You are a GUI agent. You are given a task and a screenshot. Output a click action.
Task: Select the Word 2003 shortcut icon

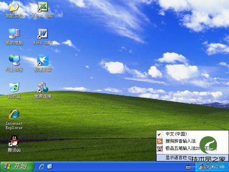(x=43, y=34)
